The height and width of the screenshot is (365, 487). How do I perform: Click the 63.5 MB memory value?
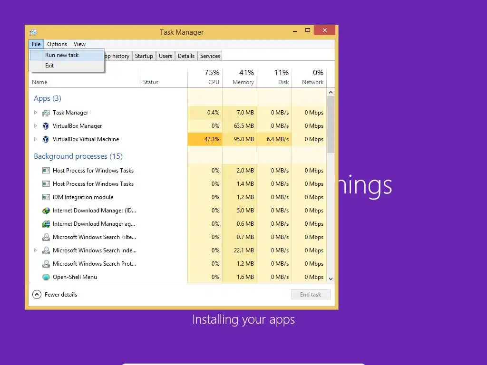click(x=244, y=126)
